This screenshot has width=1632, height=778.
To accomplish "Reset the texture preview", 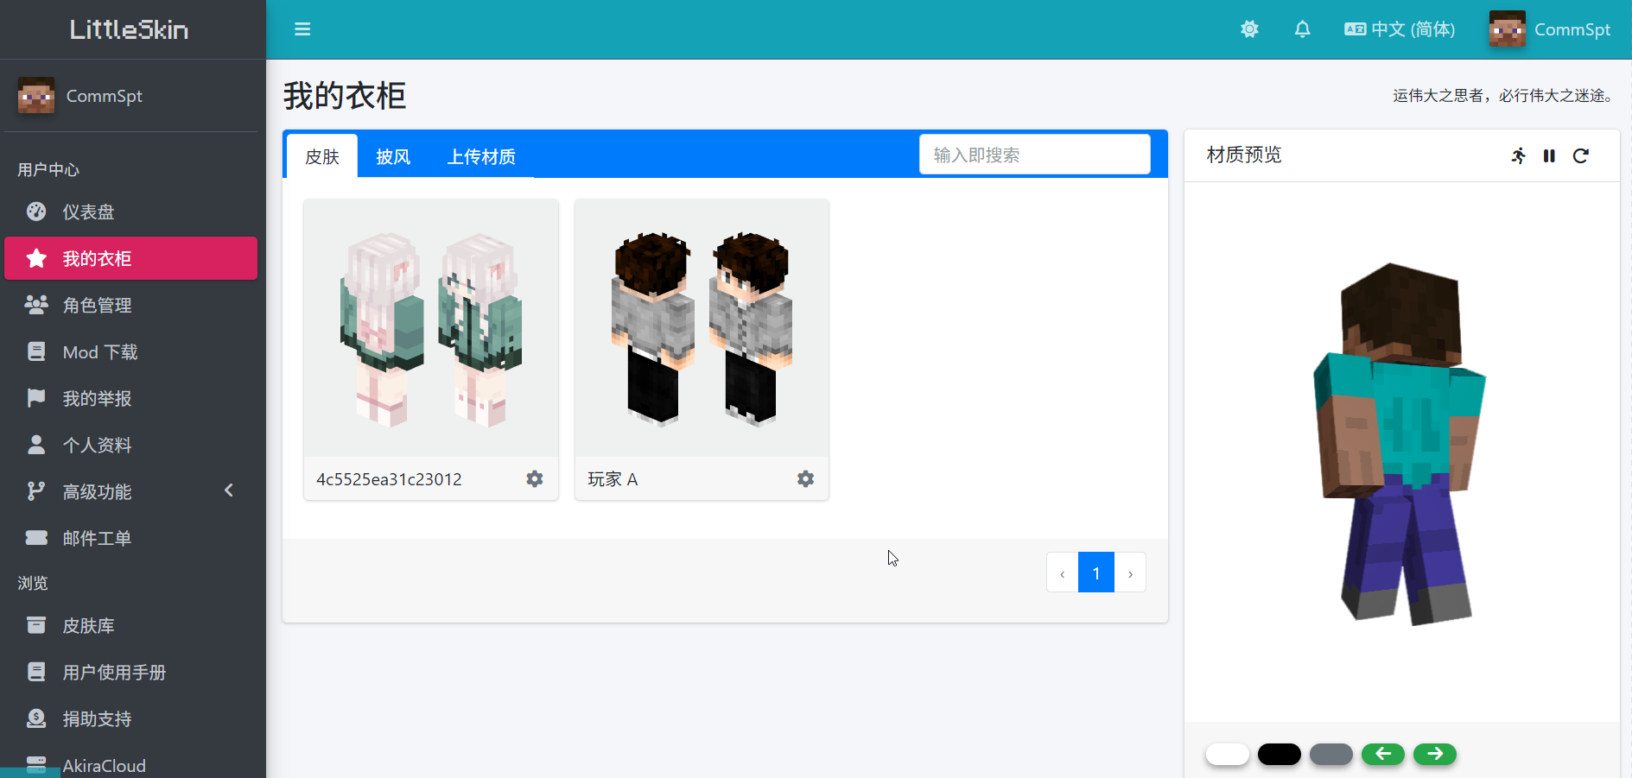I will (1582, 156).
